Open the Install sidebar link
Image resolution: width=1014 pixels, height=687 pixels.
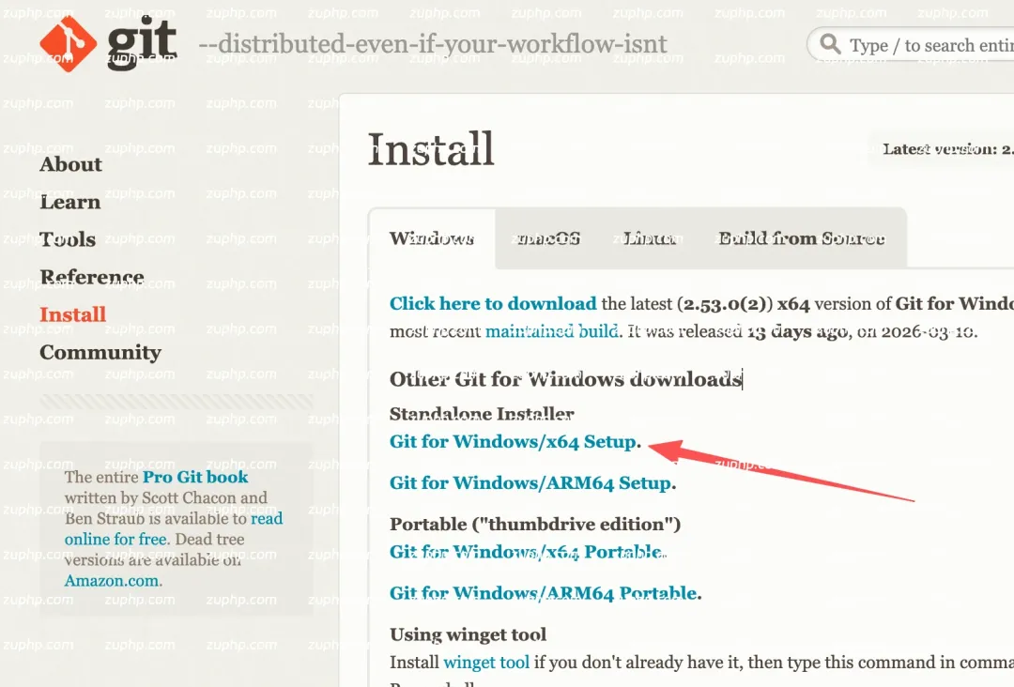click(x=72, y=314)
